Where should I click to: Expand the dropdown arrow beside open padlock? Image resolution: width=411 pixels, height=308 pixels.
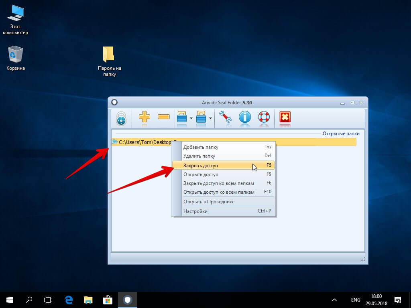coord(210,118)
